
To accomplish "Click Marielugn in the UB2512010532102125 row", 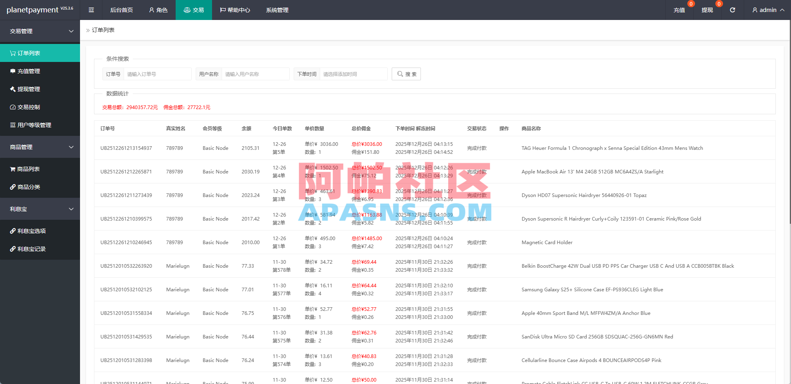I will point(178,290).
